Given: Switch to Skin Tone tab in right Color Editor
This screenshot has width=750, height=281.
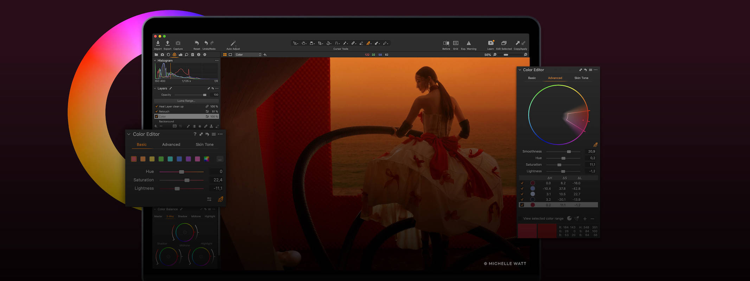Looking at the screenshot, I should point(581,78).
